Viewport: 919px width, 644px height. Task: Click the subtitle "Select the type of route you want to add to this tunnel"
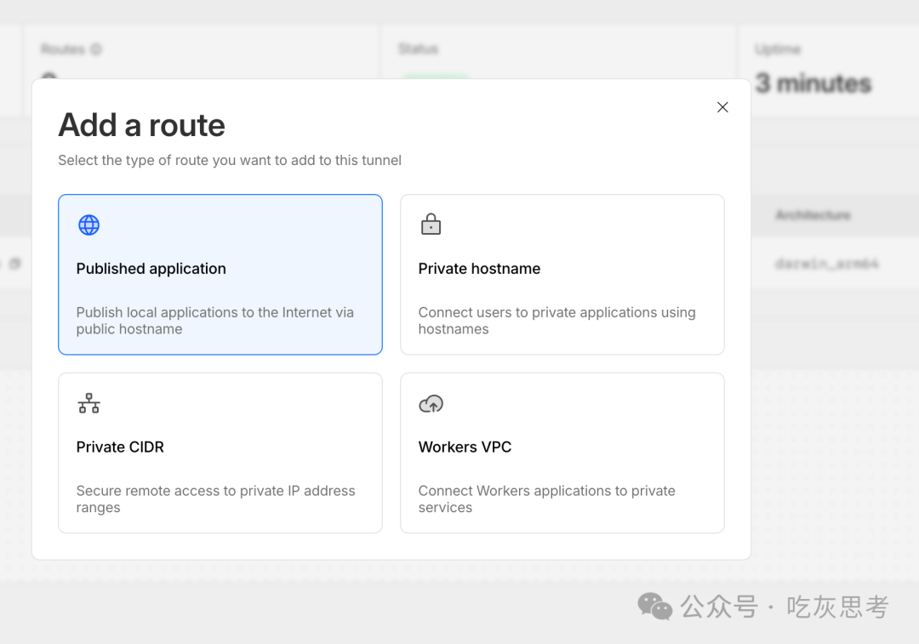point(230,161)
